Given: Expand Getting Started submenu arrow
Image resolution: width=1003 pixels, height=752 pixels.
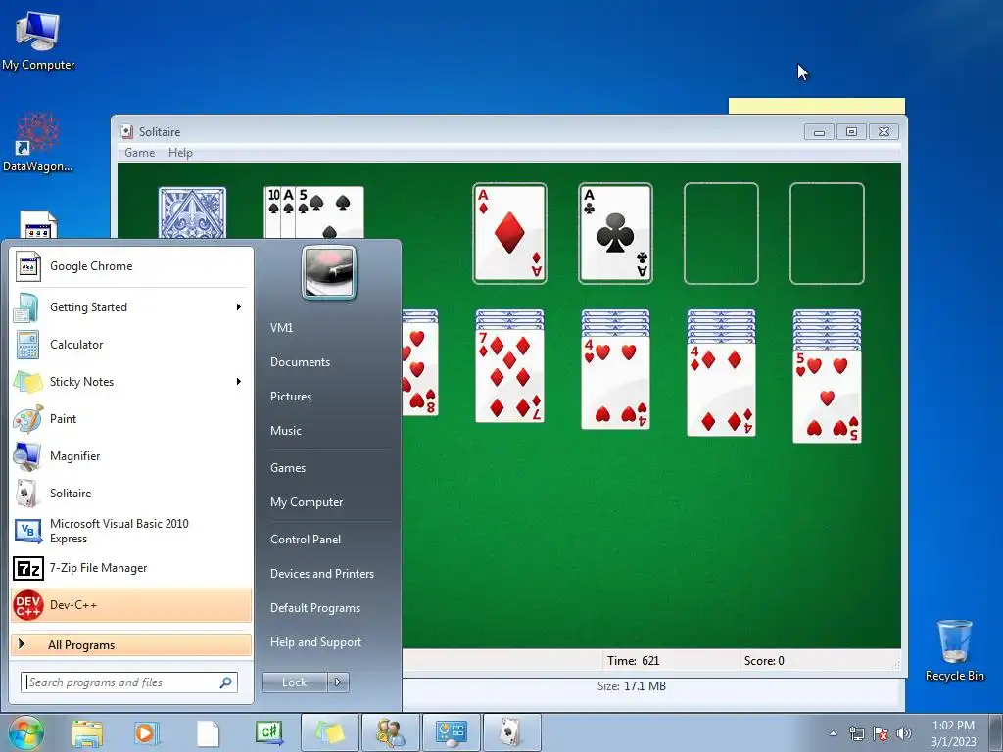Looking at the screenshot, I should coord(239,307).
